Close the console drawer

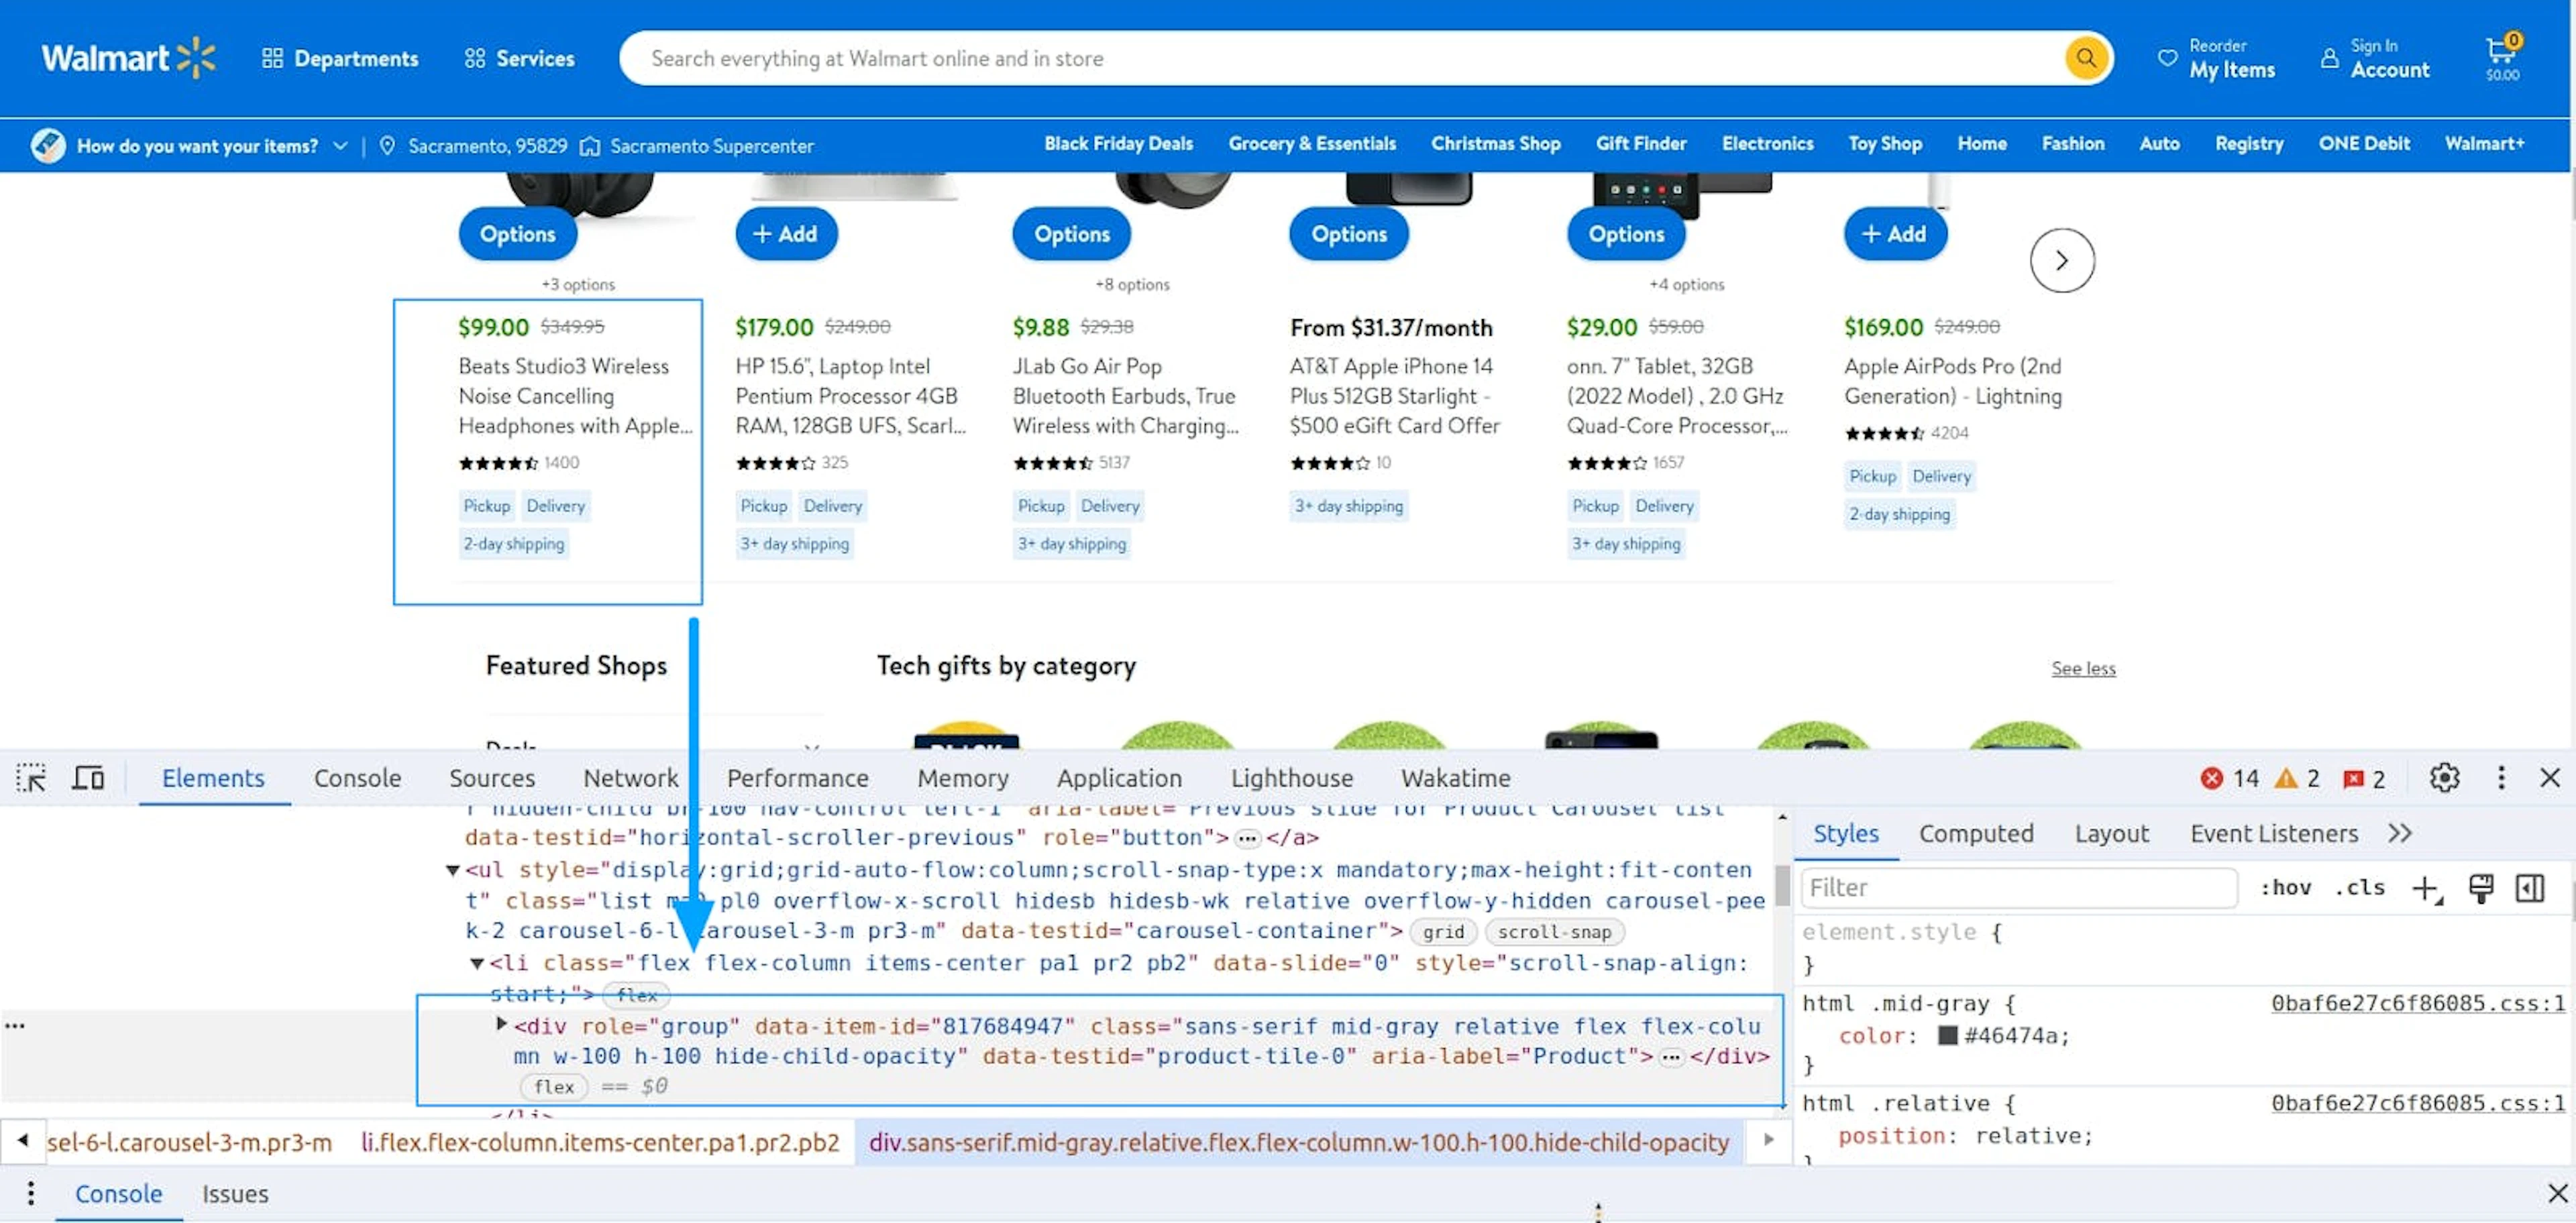2557,1193
